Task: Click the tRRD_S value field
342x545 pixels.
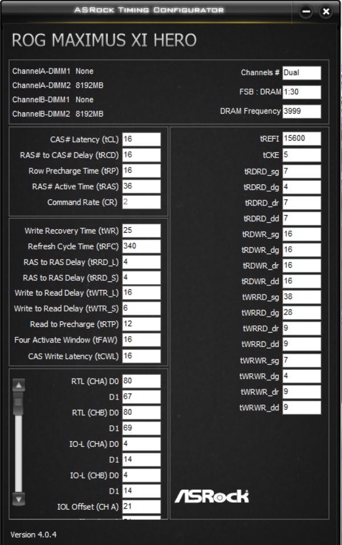Action: click(x=141, y=278)
